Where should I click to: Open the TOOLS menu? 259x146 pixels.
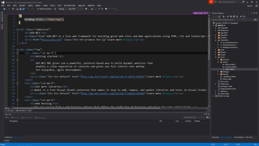click(x=53, y=6)
